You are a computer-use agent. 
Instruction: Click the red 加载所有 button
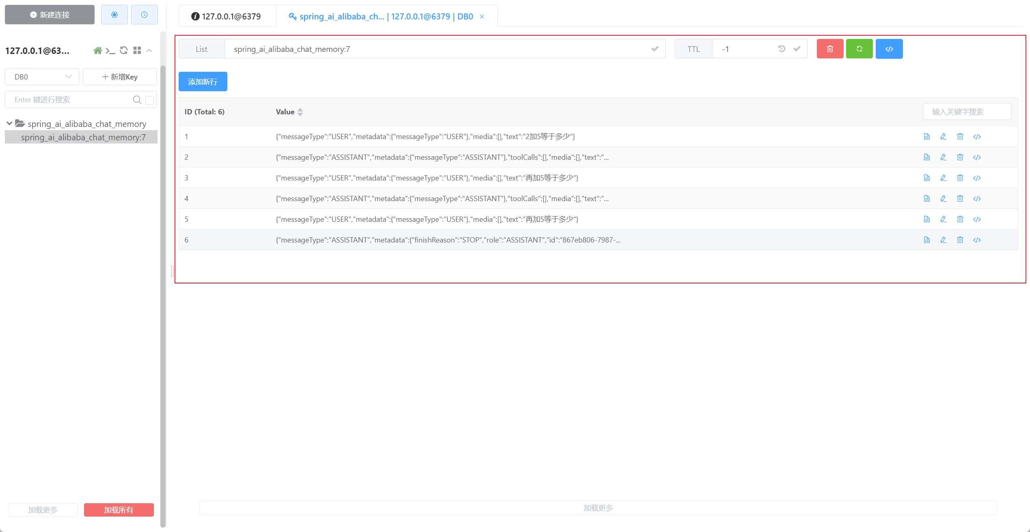coord(119,510)
